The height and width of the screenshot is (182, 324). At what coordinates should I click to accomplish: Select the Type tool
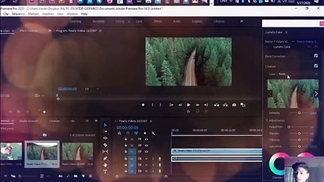(105, 172)
